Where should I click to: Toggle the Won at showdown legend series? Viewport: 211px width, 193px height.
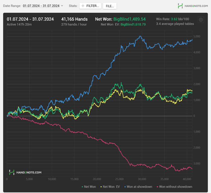click(x=138, y=187)
